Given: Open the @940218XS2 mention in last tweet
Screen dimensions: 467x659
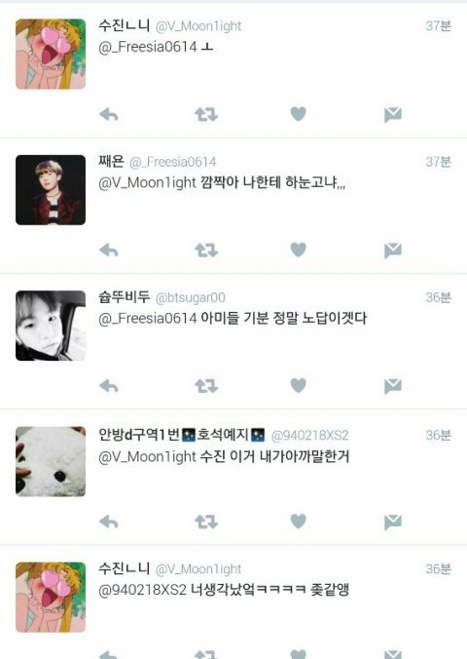Looking at the screenshot, I should pyautogui.click(x=142, y=590).
